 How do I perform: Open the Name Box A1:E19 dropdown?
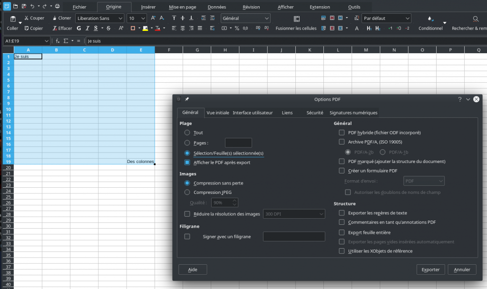click(46, 41)
